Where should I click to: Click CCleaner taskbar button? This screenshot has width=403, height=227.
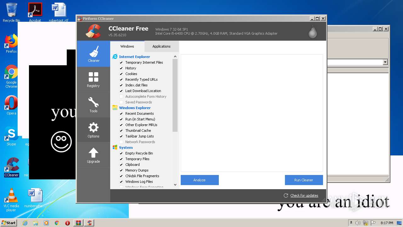(x=89, y=223)
